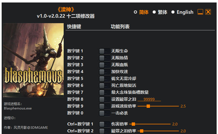
Task: Toggle 无限生命 switch
Action: click(104, 51)
